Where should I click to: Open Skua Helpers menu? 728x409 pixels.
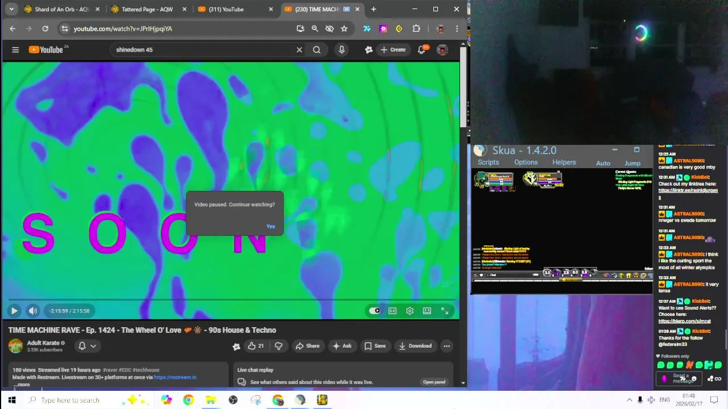pyautogui.click(x=564, y=162)
